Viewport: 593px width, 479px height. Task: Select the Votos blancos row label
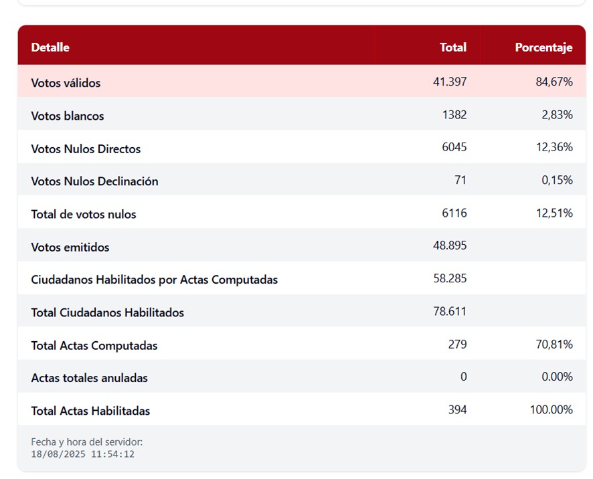pyautogui.click(x=68, y=116)
